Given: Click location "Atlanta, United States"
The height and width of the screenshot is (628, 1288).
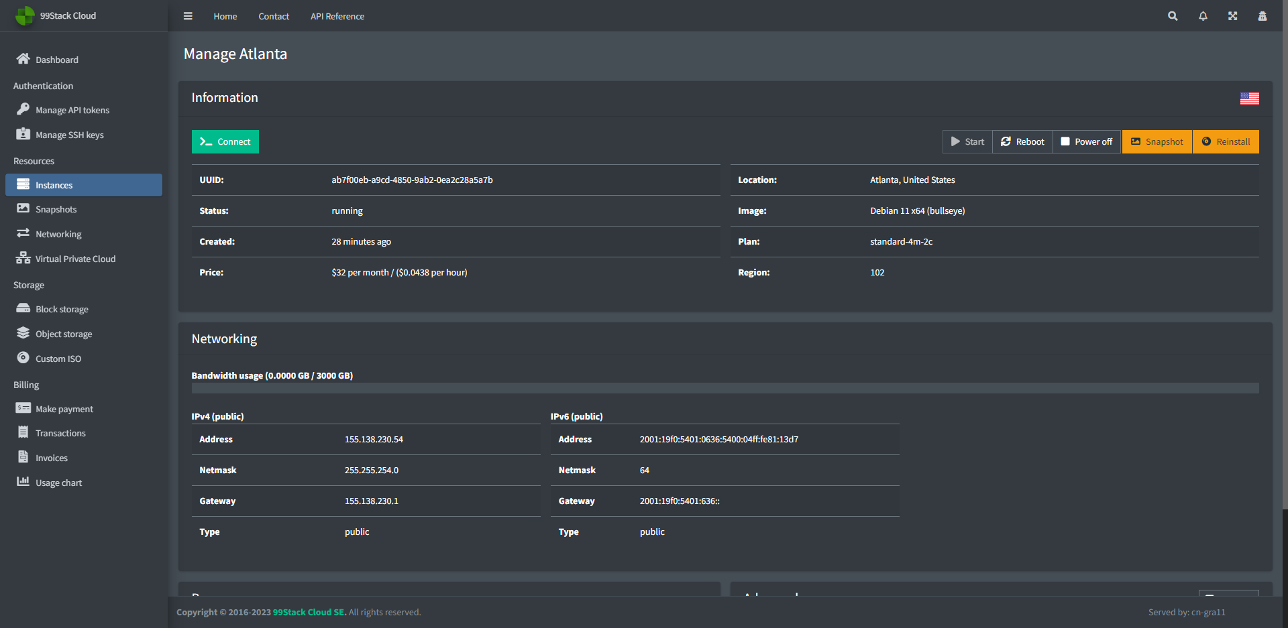Looking at the screenshot, I should (x=912, y=180).
